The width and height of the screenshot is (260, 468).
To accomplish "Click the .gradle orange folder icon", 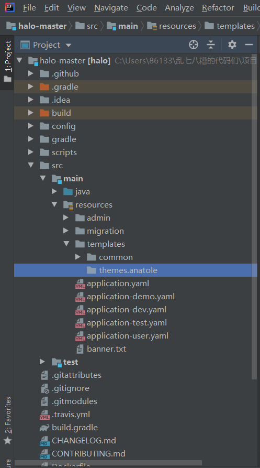I will 44,87.
